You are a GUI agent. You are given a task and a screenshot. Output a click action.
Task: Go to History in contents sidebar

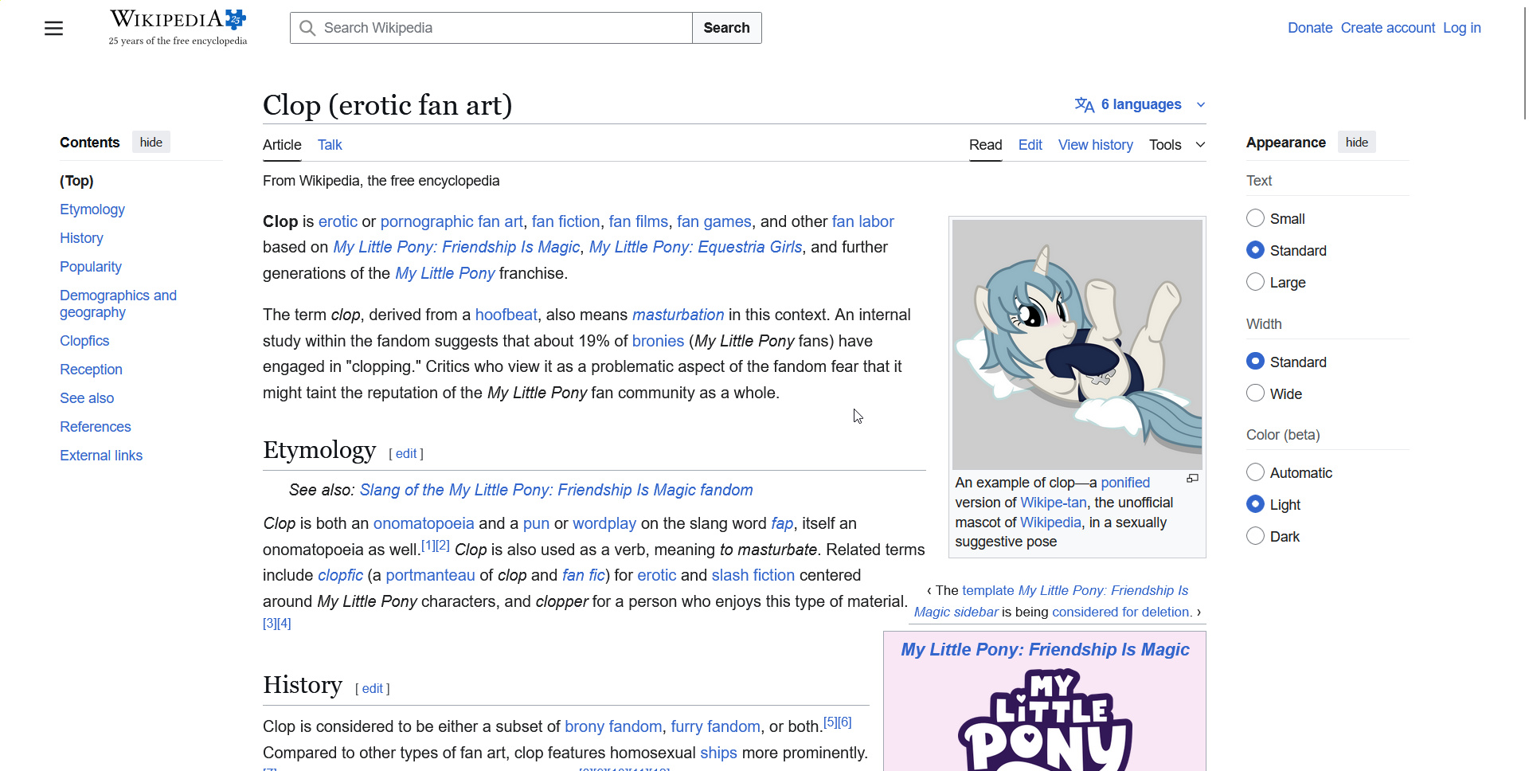coord(81,238)
